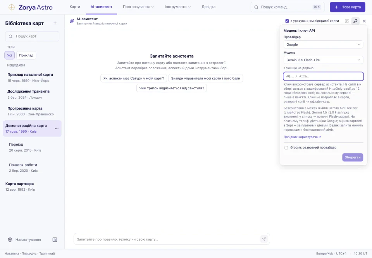Expand the Прогнозування menu
Viewport: 372px width, 258px height.
[138, 7]
